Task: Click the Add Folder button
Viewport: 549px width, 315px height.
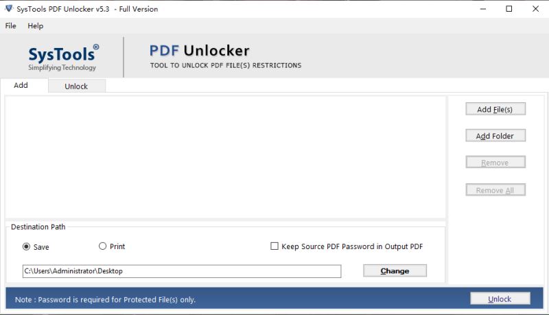Action: (x=495, y=136)
